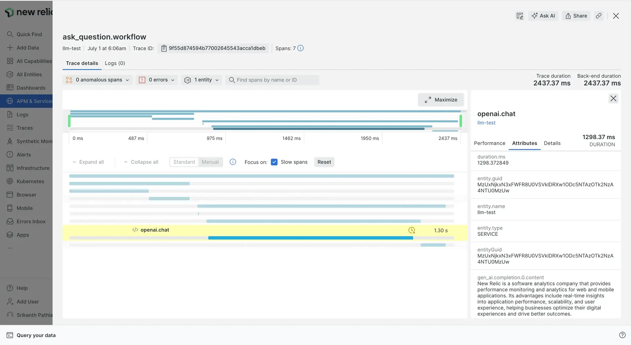Toggle Slow spans checkbox
Viewport: 631px width, 345px height.
pos(274,162)
